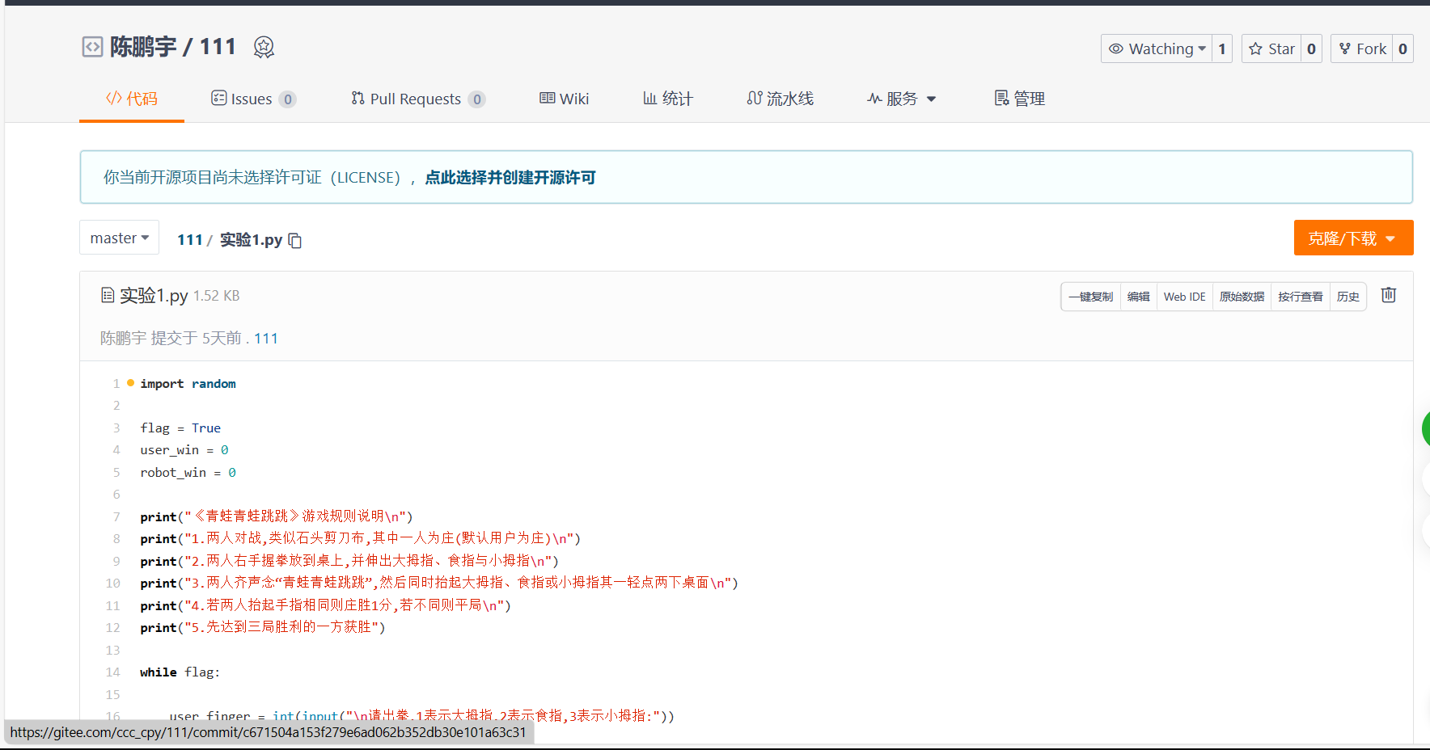Click the orange change marker on line 1
The width and height of the screenshot is (1430, 750).
pyautogui.click(x=130, y=383)
